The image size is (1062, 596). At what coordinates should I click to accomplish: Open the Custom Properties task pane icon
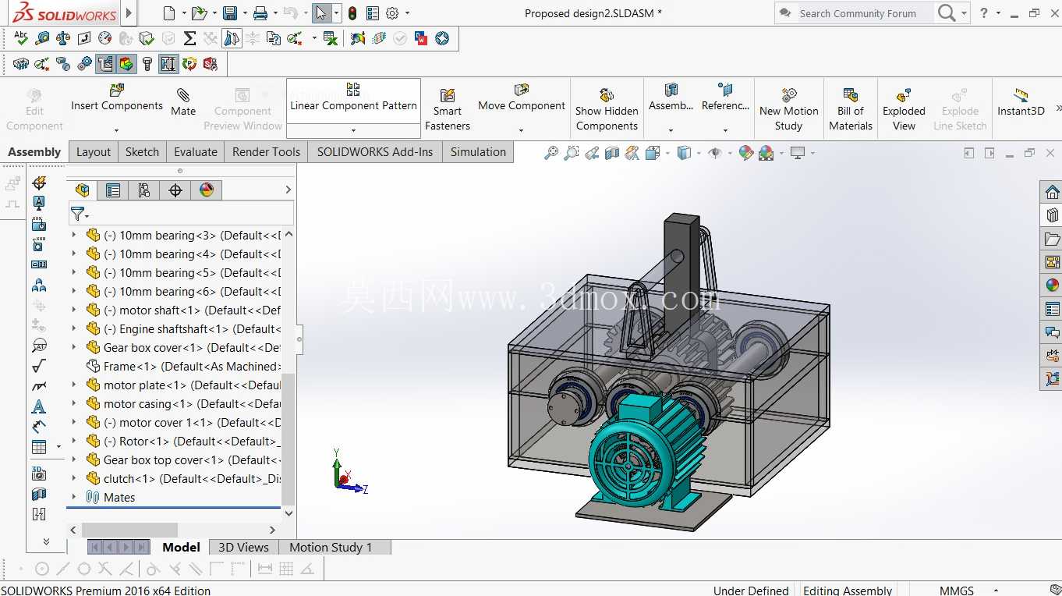coord(1052,309)
